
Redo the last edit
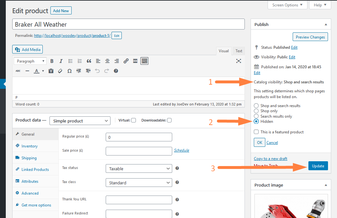point(107,71)
